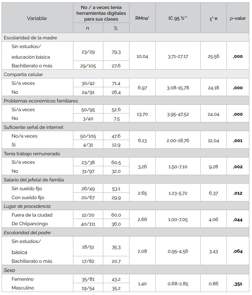Click the p-valor cell showing ,351
This screenshot has width=252, height=295.
click(x=238, y=284)
